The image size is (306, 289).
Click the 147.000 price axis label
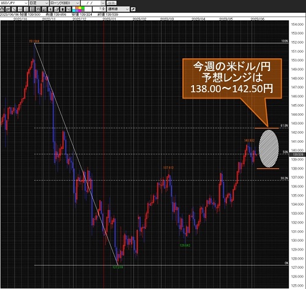click(297, 87)
